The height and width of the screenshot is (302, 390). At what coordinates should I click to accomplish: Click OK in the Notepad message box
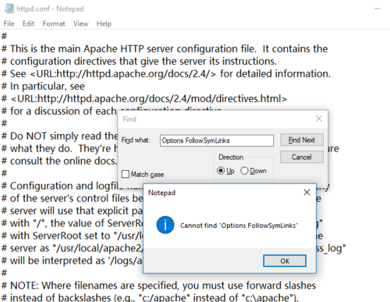coord(285,261)
